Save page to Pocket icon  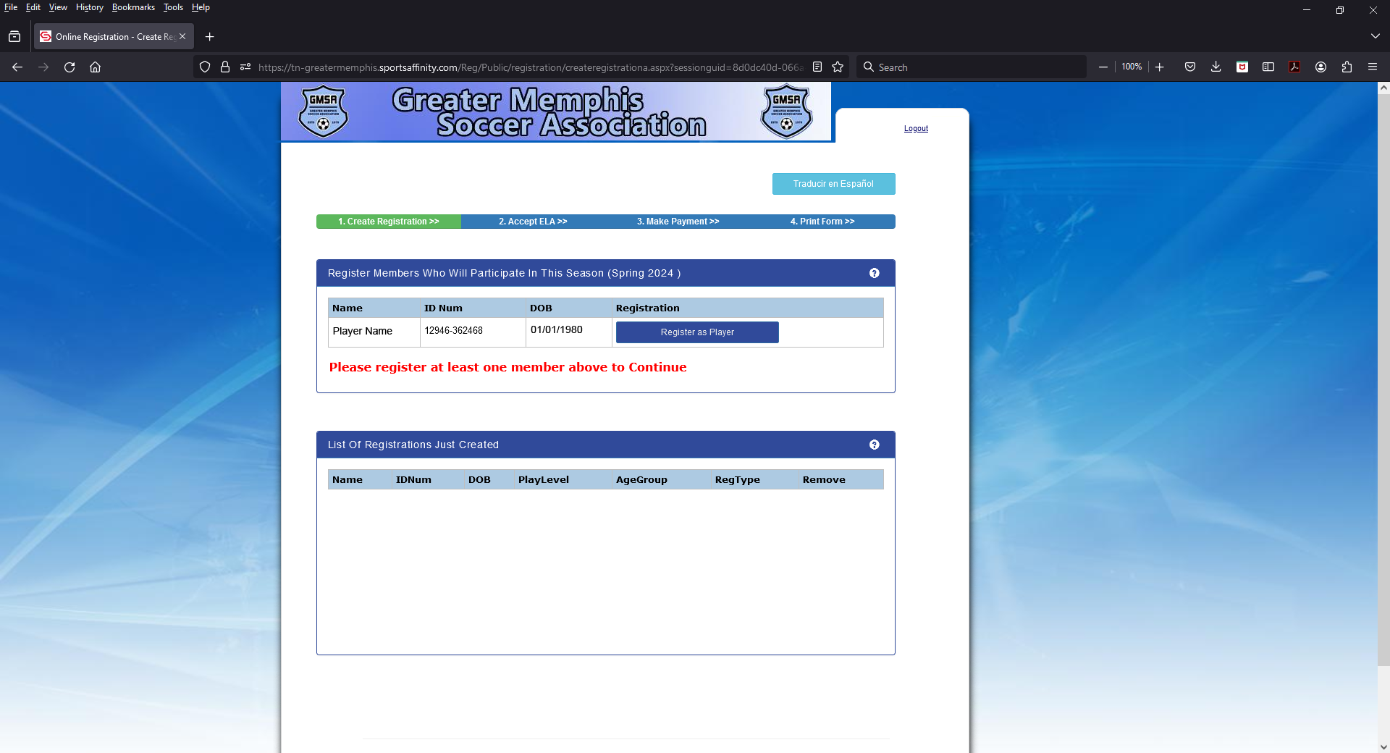tap(1189, 67)
